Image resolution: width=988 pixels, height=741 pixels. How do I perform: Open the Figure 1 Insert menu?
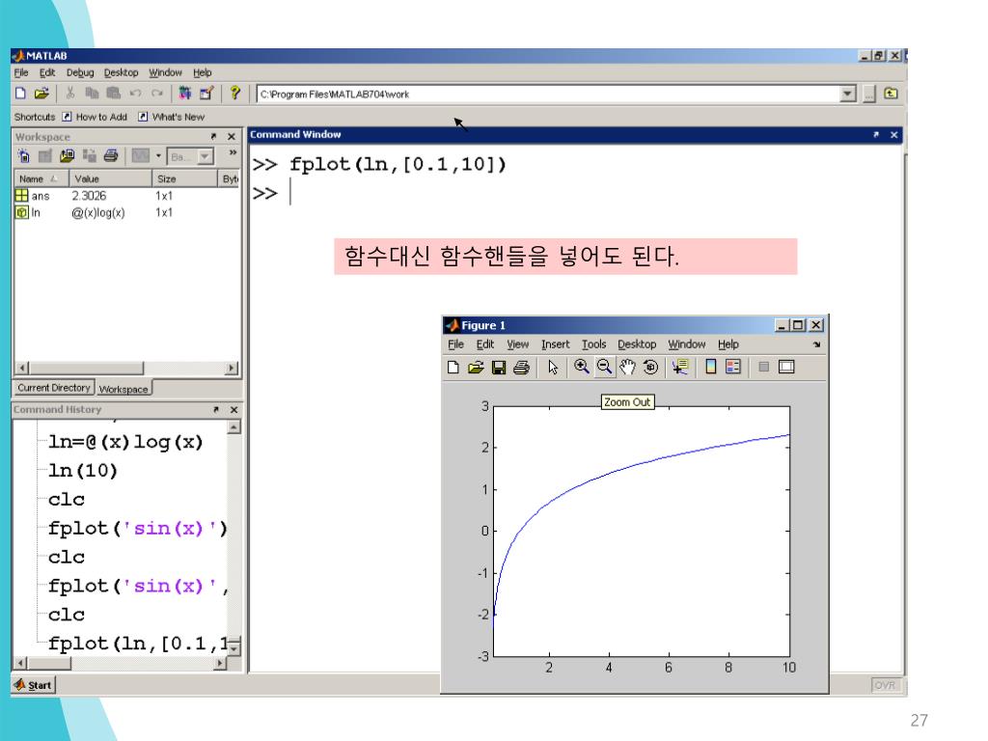point(555,344)
